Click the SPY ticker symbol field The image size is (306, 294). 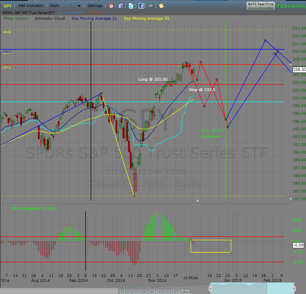(7, 6)
